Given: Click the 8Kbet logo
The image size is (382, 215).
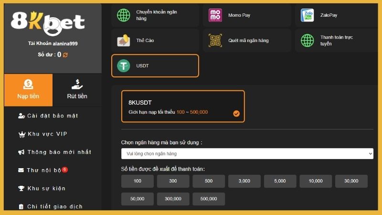Looking at the screenshot, I should tap(48, 23).
